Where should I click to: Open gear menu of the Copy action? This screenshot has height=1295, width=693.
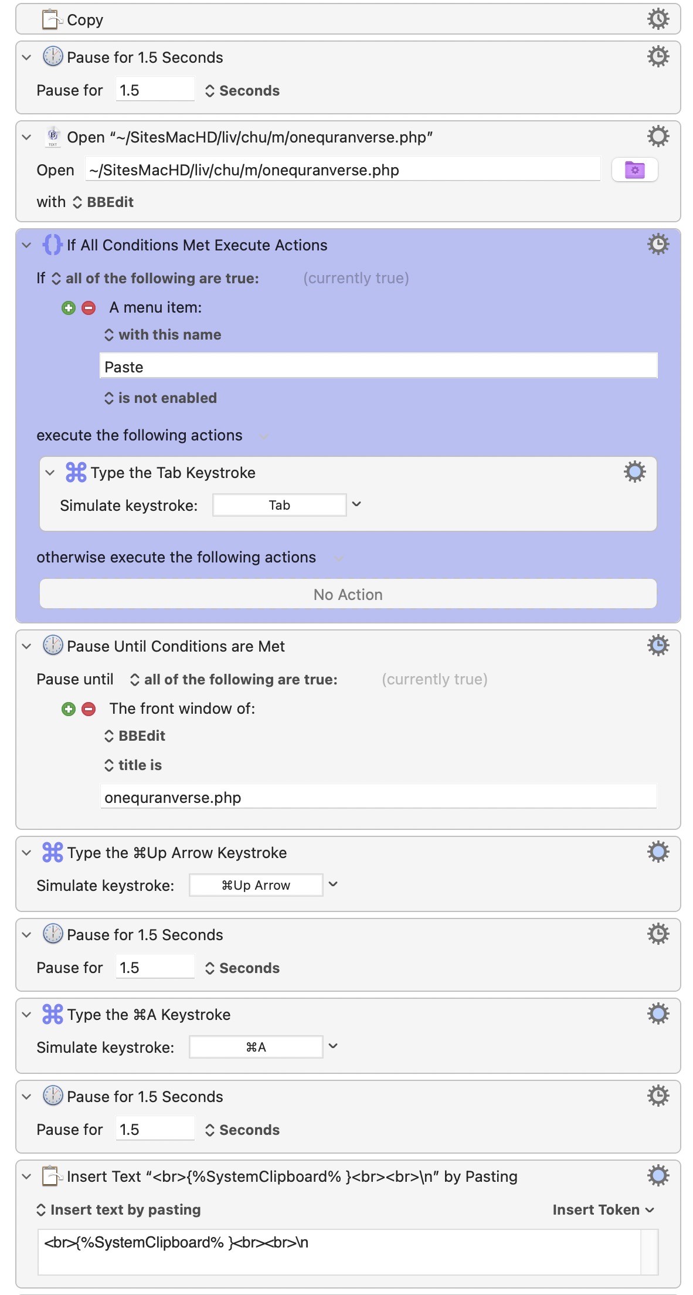(658, 19)
